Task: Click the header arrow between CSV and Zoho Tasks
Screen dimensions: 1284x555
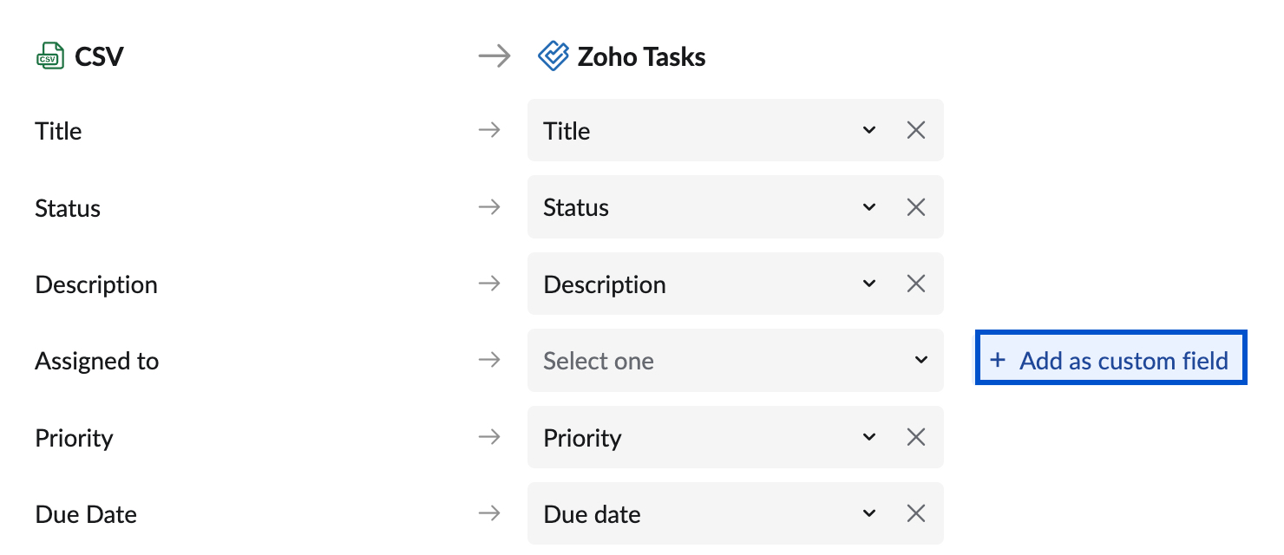Action: [494, 57]
